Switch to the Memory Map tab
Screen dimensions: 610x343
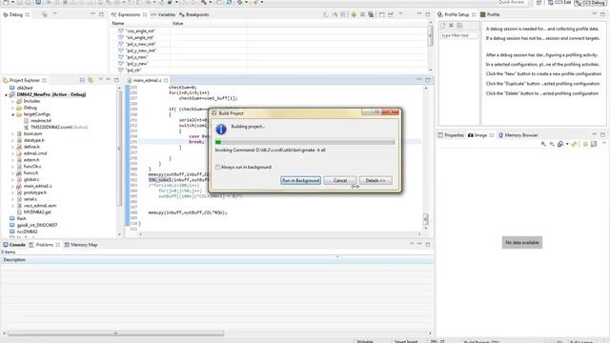81,245
